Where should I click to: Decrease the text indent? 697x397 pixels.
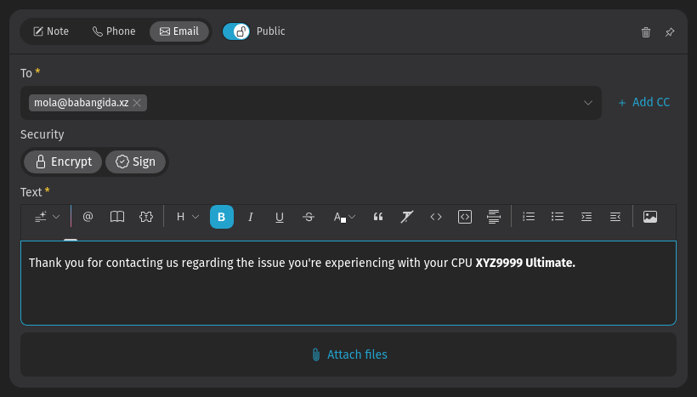tap(615, 217)
